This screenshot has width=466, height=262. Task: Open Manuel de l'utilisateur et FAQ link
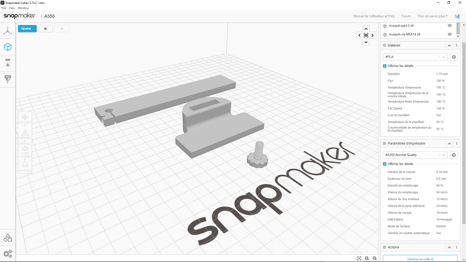[374, 16]
